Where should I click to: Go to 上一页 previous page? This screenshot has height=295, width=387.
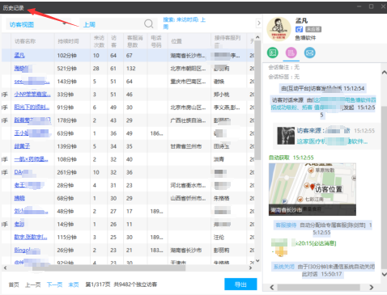click(33, 284)
